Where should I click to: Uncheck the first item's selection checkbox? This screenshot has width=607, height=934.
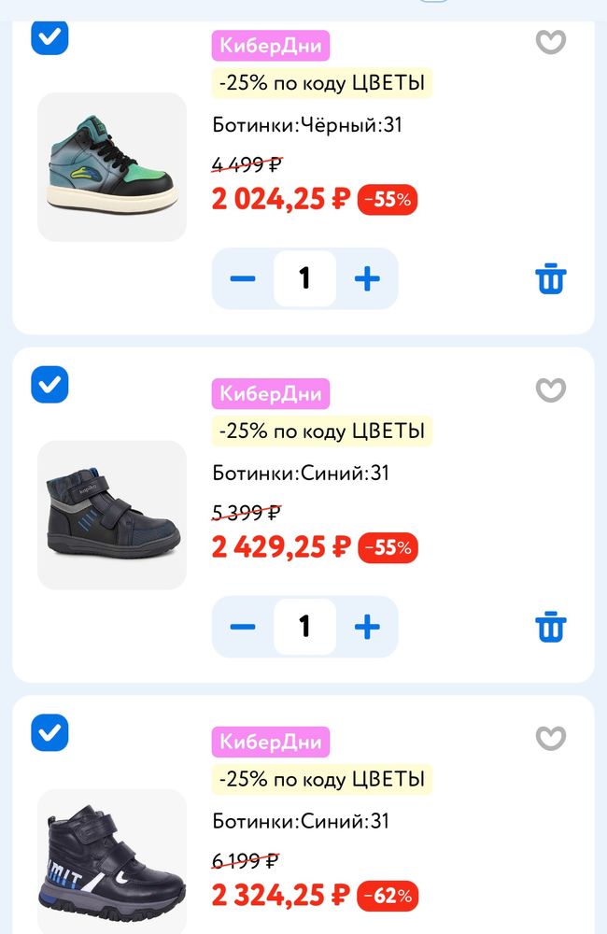click(49, 38)
